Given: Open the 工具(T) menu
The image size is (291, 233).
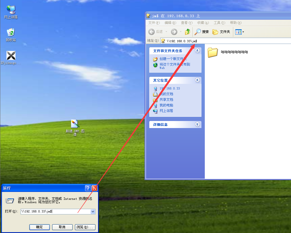Looking at the screenshot, I should point(219,23).
